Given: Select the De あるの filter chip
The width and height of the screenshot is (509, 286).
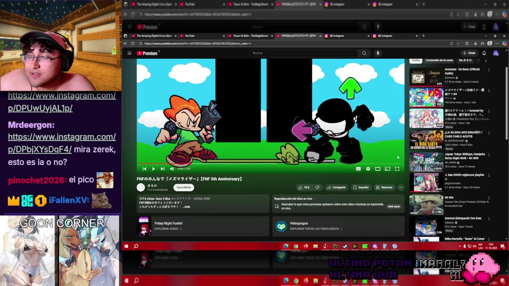Looking at the screenshot, I should point(465,60).
